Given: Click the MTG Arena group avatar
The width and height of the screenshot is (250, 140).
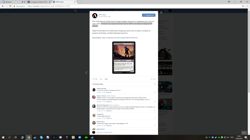Looking at the screenshot, I should [x=95, y=16].
